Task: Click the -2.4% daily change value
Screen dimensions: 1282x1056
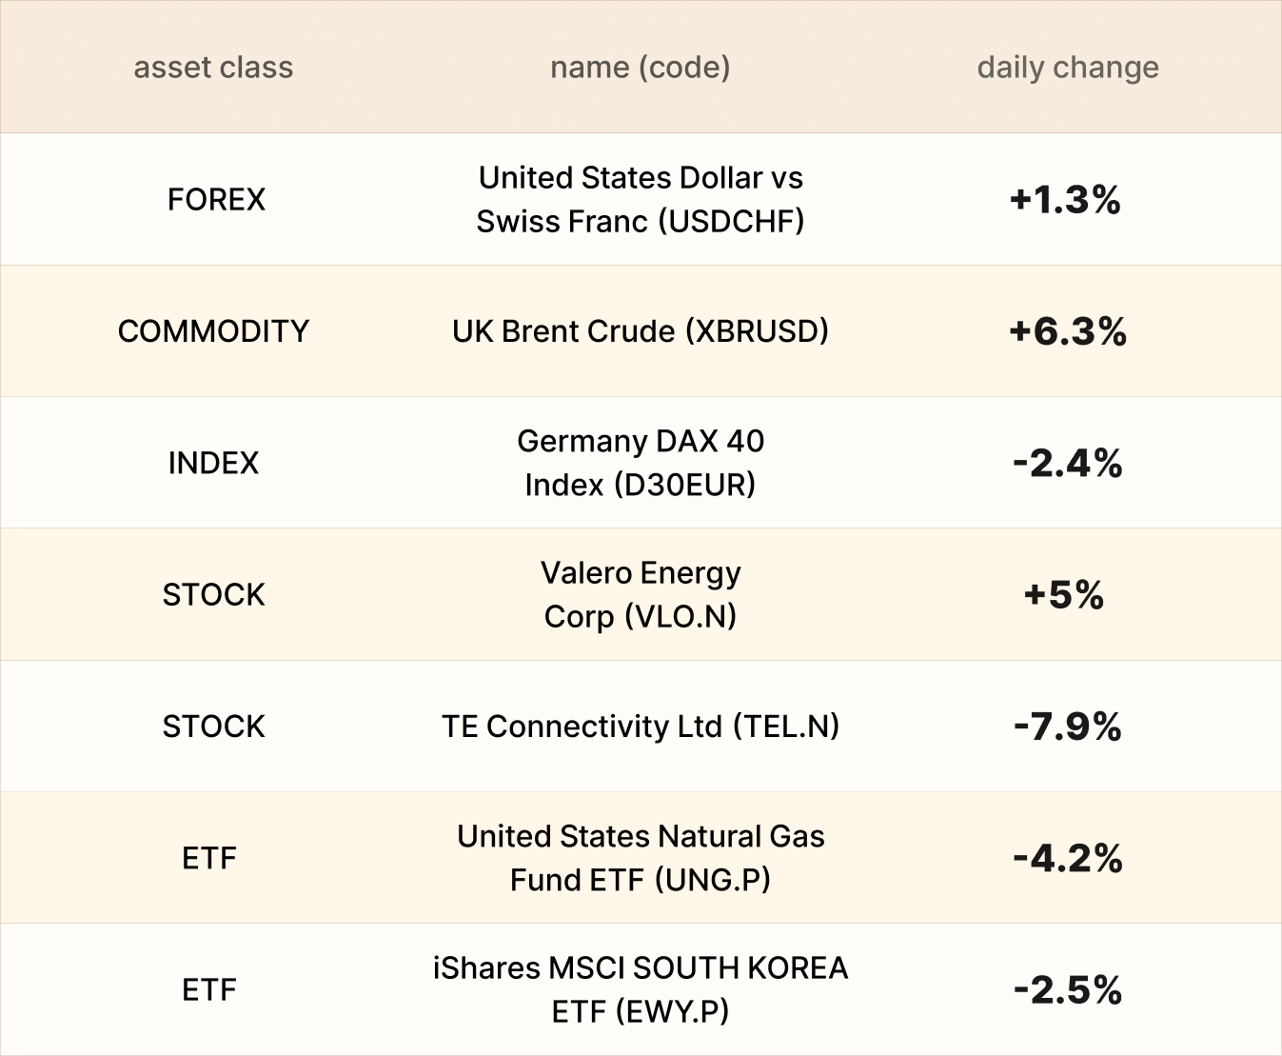Action: click(1067, 464)
